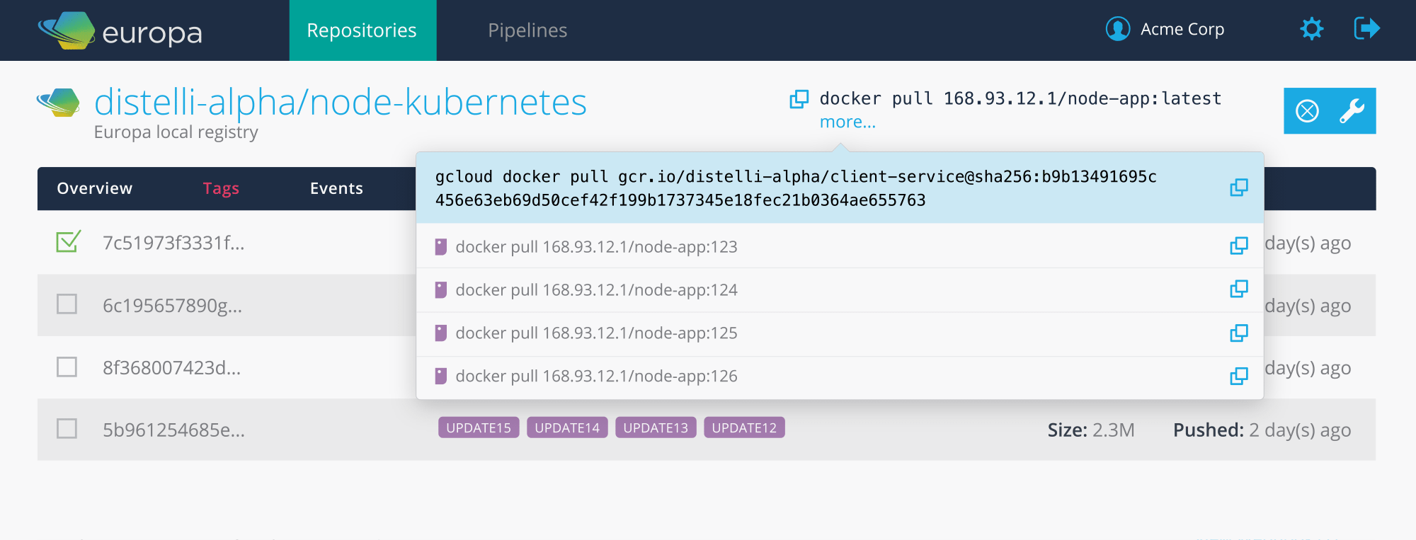Click the settings gear icon
Screen dimensions: 1416x540
(x=1311, y=29)
